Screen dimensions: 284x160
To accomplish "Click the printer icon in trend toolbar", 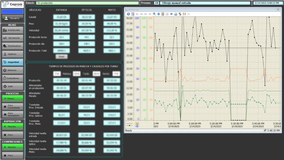I will (176, 14).
